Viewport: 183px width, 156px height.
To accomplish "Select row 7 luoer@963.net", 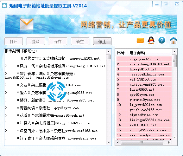I will 144,89.
